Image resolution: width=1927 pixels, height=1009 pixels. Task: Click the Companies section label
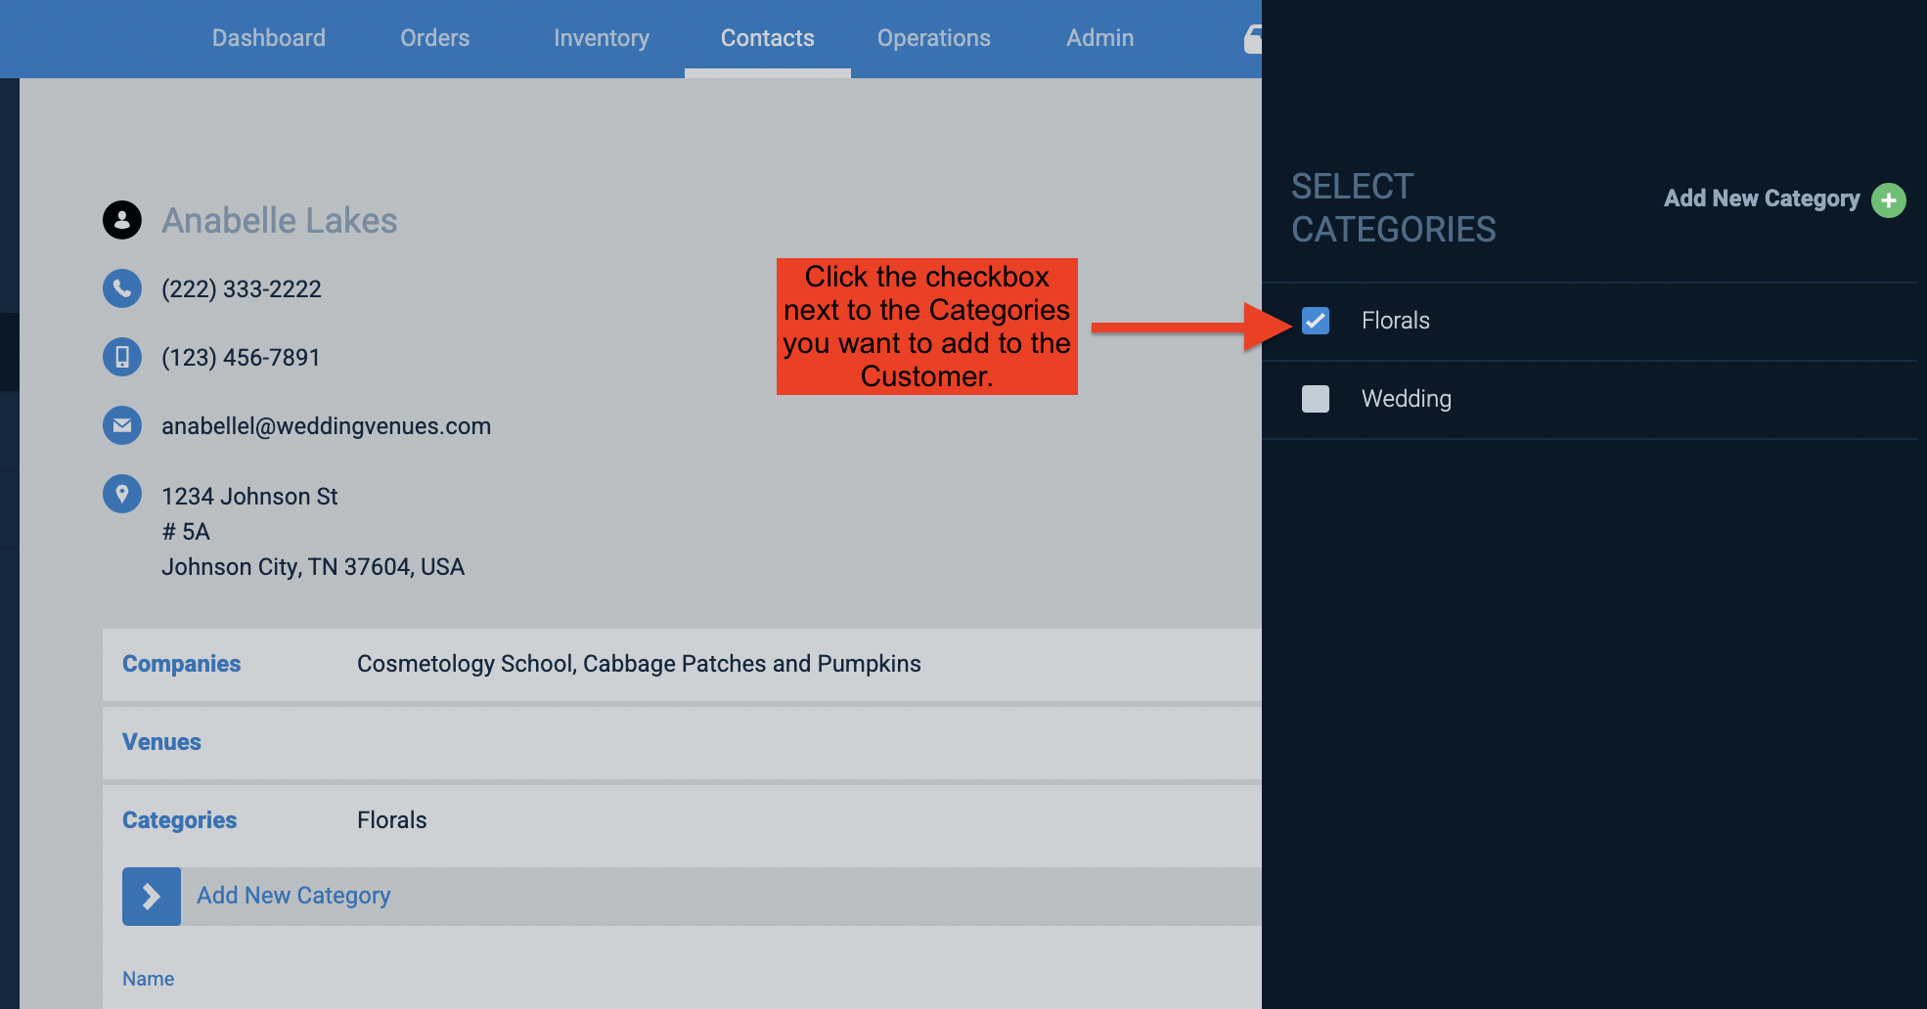pyautogui.click(x=181, y=664)
